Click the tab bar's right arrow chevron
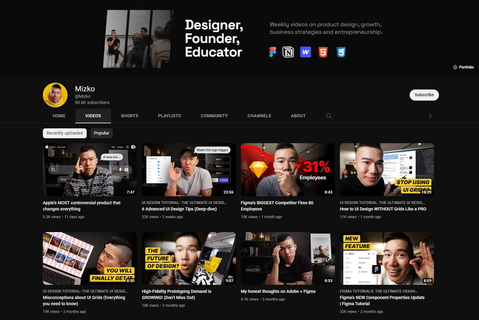 click(x=430, y=116)
